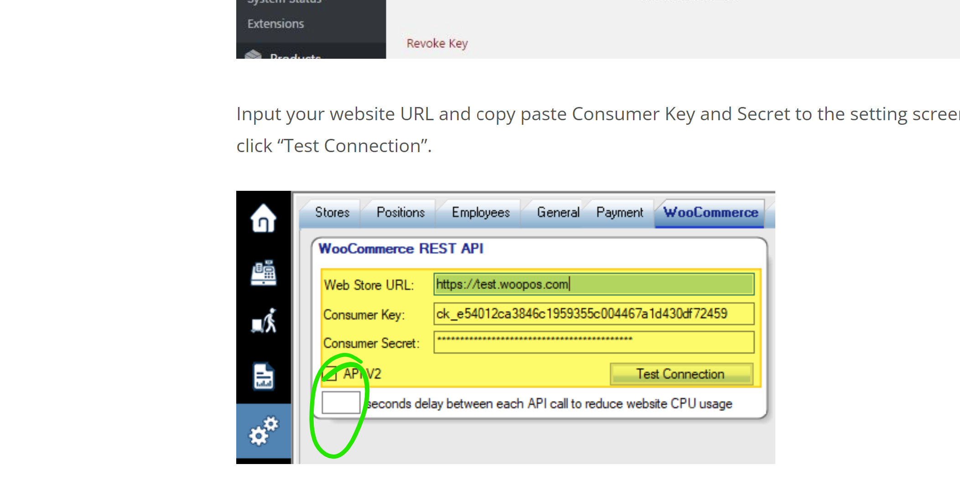Open the cash register POS icon
This screenshot has height=495, width=960.
pyautogui.click(x=264, y=272)
